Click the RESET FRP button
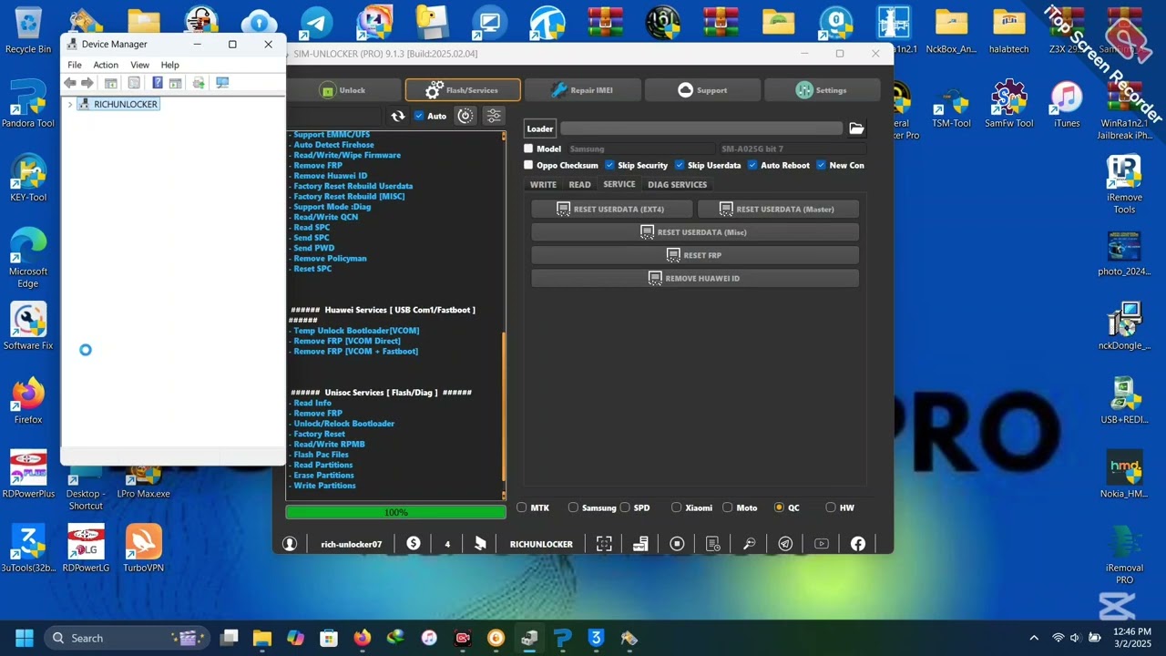The width and height of the screenshot is (1166, 656). (x=695, y=255)
